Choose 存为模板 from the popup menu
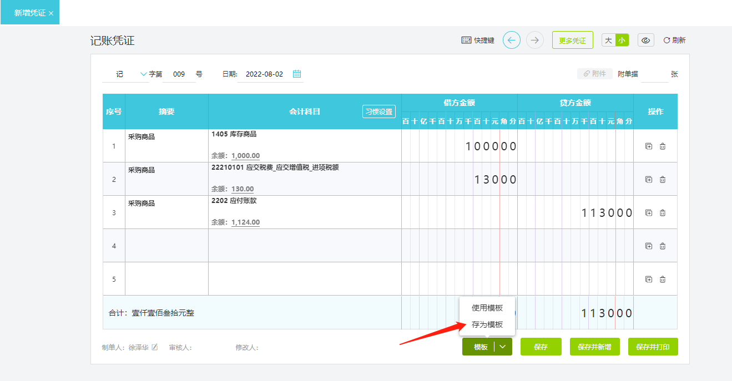This screenshot has width=732, height=381. [487, 324]
